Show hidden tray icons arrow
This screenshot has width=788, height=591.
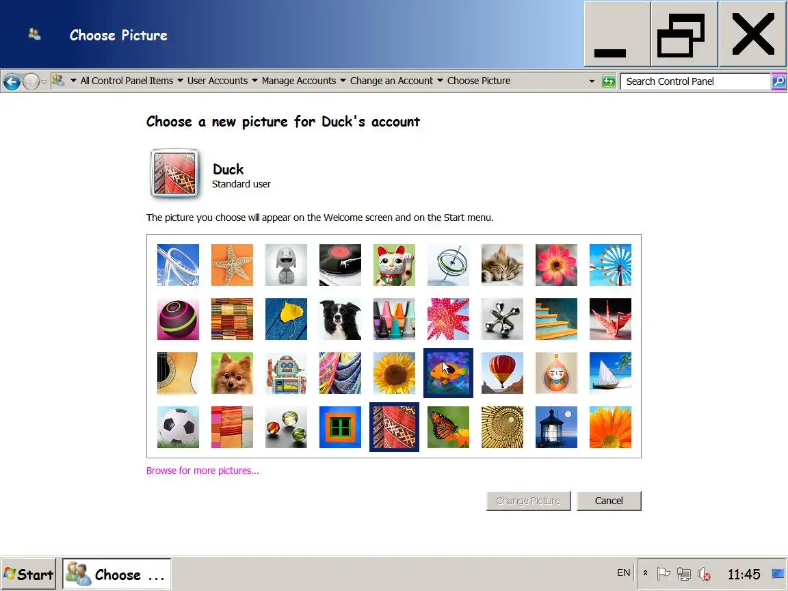point(645,573)
